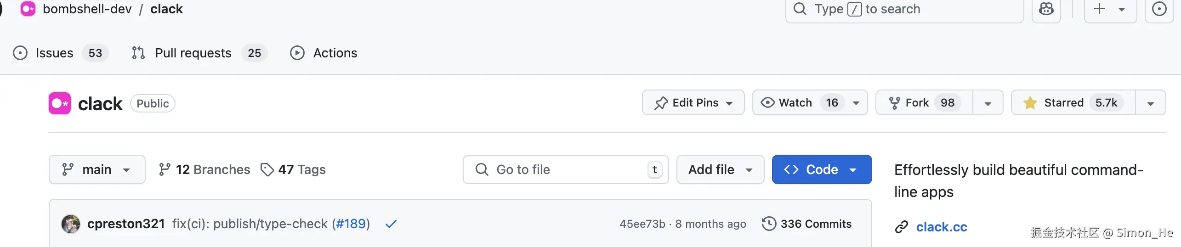Expand the star lists dropdown arrow
The image size is (1181, 247).
(1150, 103)
